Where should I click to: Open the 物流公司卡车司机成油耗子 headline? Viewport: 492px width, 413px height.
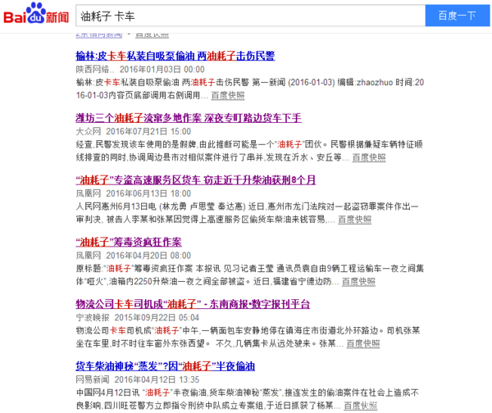click(193, 304)
